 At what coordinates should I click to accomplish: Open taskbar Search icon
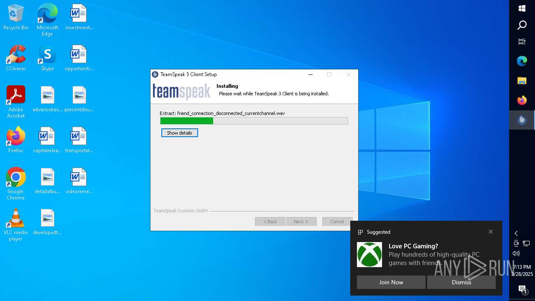pyautogui.click(x=522, y=25)
